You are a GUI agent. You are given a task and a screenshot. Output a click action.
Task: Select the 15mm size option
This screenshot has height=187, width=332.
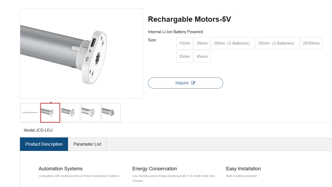pos(184,43)
